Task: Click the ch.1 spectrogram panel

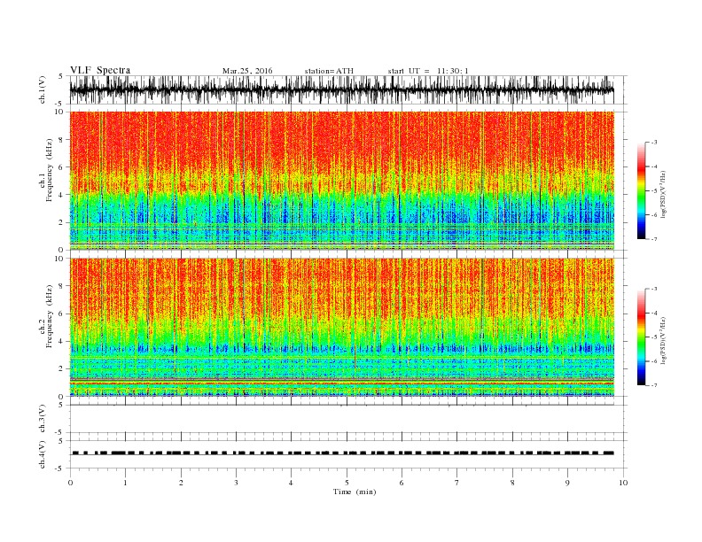Action: pyautogui.click(x=342, y=181)
